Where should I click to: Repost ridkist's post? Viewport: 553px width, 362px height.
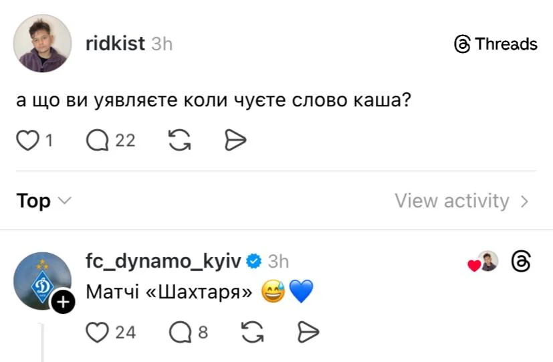tap(179, 141)
